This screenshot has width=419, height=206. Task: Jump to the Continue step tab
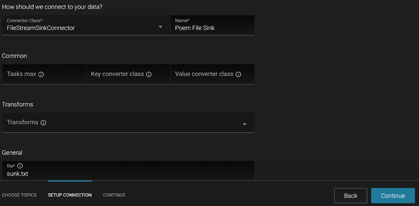point(114,195)
